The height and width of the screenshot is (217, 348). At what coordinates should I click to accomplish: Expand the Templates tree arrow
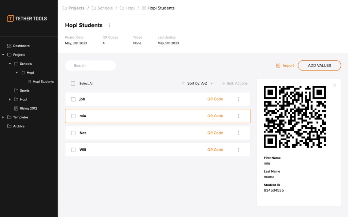[x=3, y=117]
